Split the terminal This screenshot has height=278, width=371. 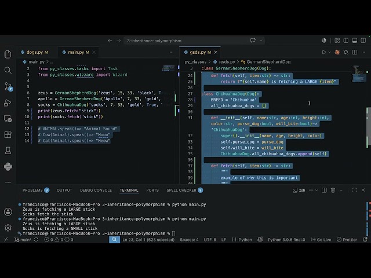[x=324, y=191]
